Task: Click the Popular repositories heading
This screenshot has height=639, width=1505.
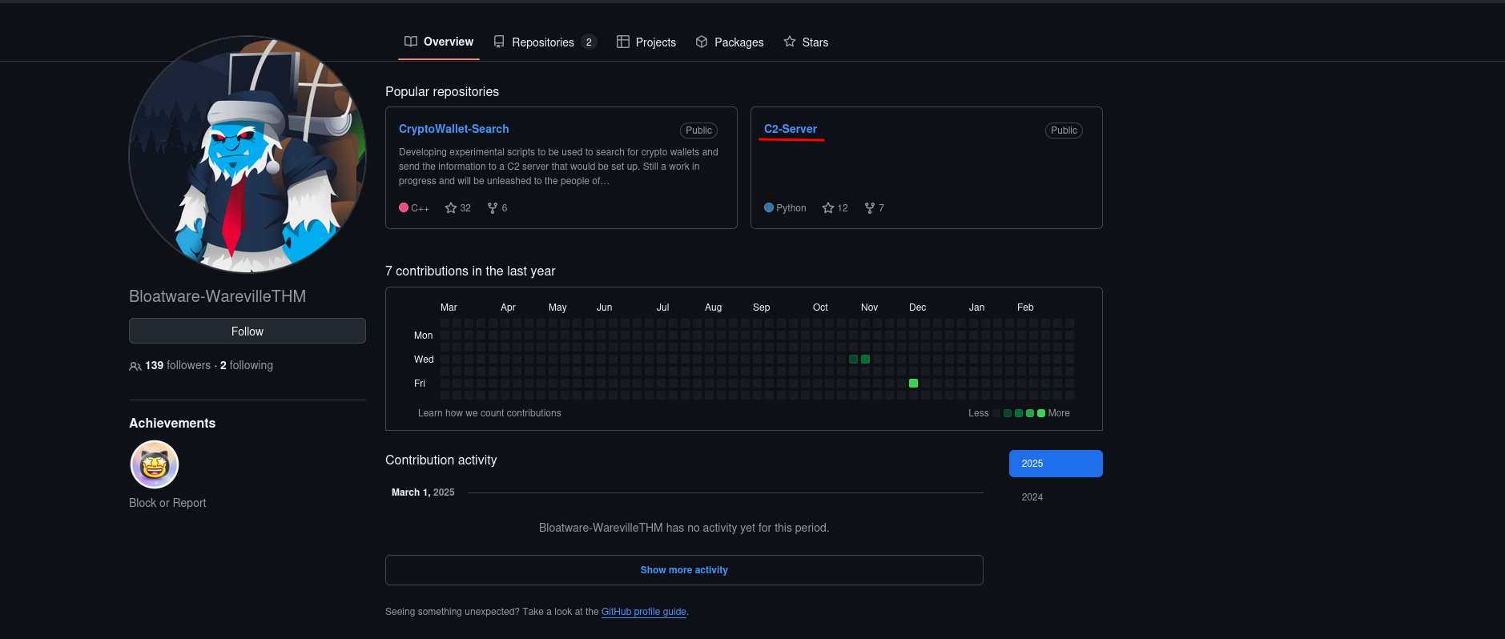Action: [442, 92]
